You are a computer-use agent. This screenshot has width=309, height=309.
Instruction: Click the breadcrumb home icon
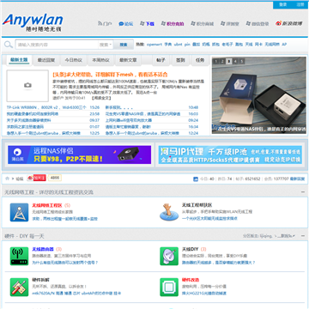click(7, 179)
